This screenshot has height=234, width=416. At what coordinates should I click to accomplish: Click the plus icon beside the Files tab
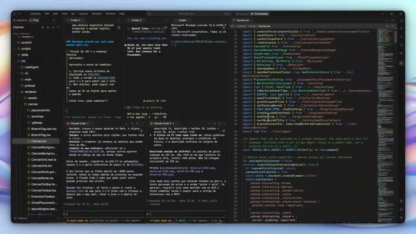[54, 20]
